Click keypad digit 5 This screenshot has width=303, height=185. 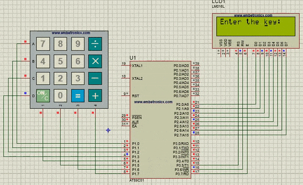[x=60, y=61]
